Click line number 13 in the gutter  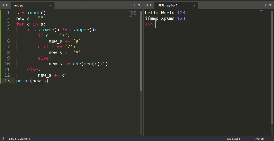coord(7,81)
